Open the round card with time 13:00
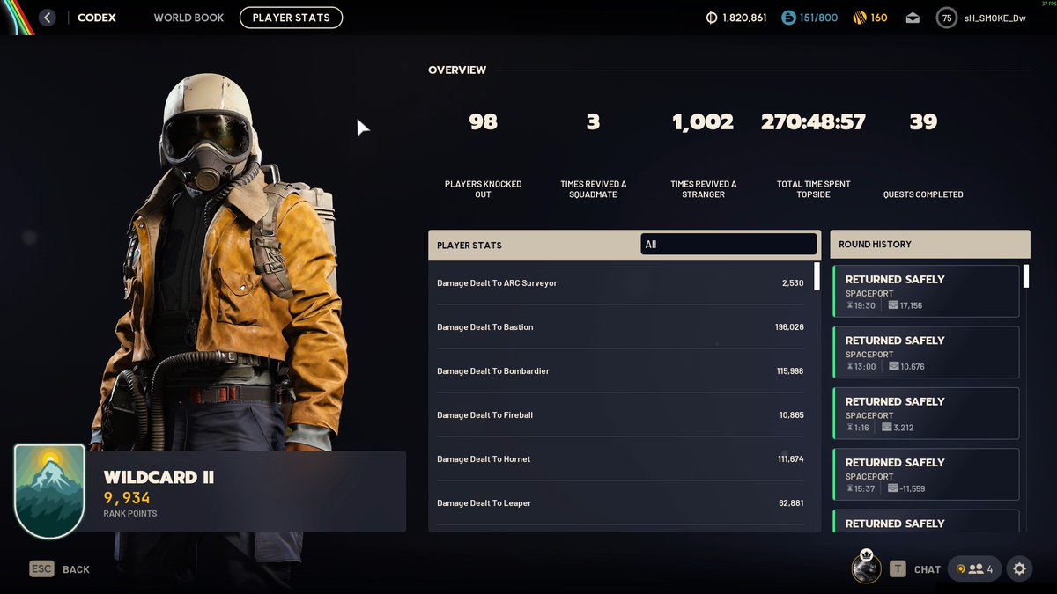 click(926, 352)
